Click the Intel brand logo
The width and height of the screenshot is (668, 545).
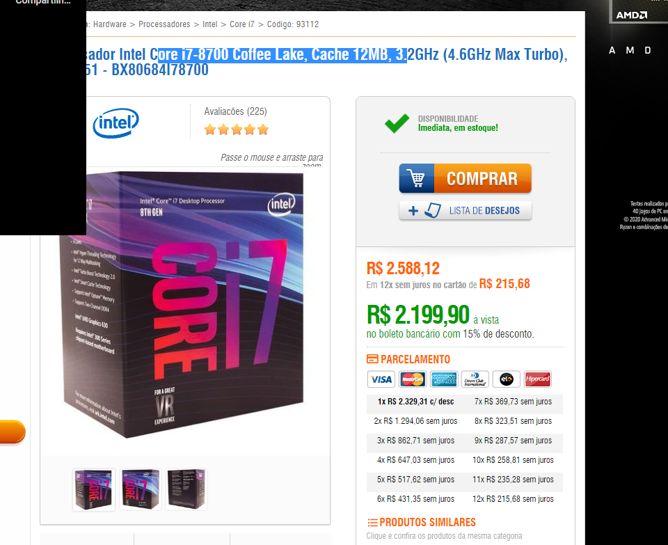pos(116,123)
